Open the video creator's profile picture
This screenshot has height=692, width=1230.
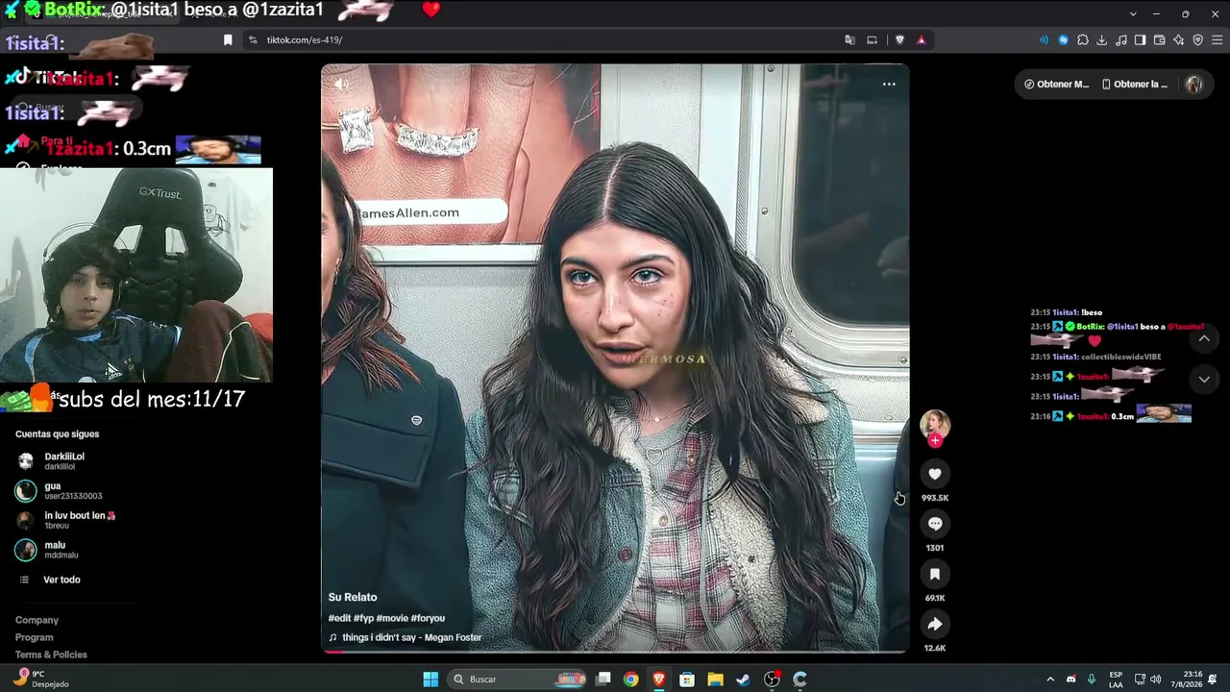(x=935, y=424)
